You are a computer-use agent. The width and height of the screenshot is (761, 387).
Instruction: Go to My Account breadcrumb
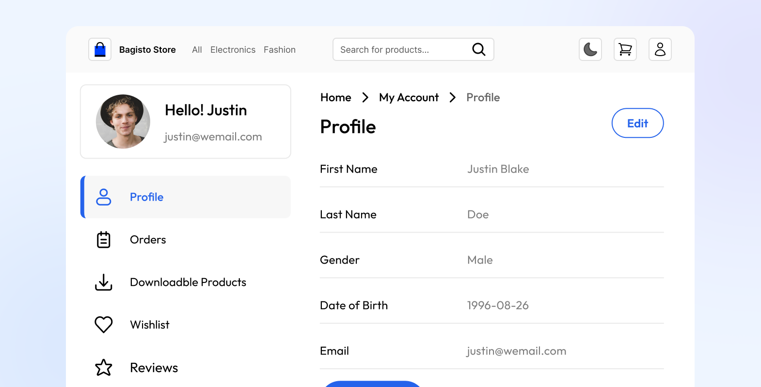coord(409,98)
